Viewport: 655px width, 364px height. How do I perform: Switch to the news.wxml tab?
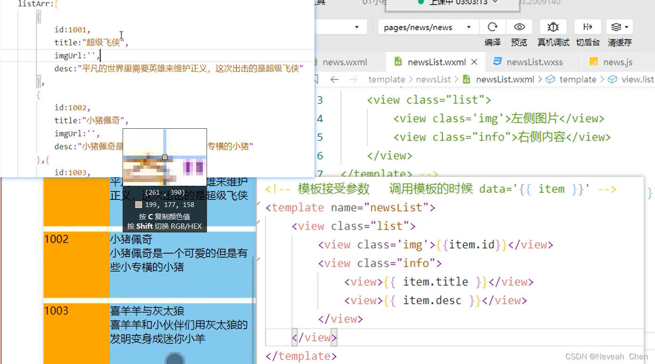pos(345,62)
